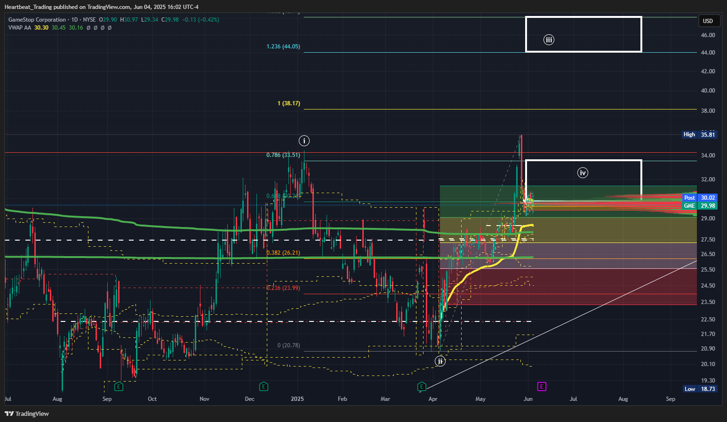Click the 1.236 (44.05) Fibonacci label
This screenshot has width=727, height=422.
coord(283,47)
